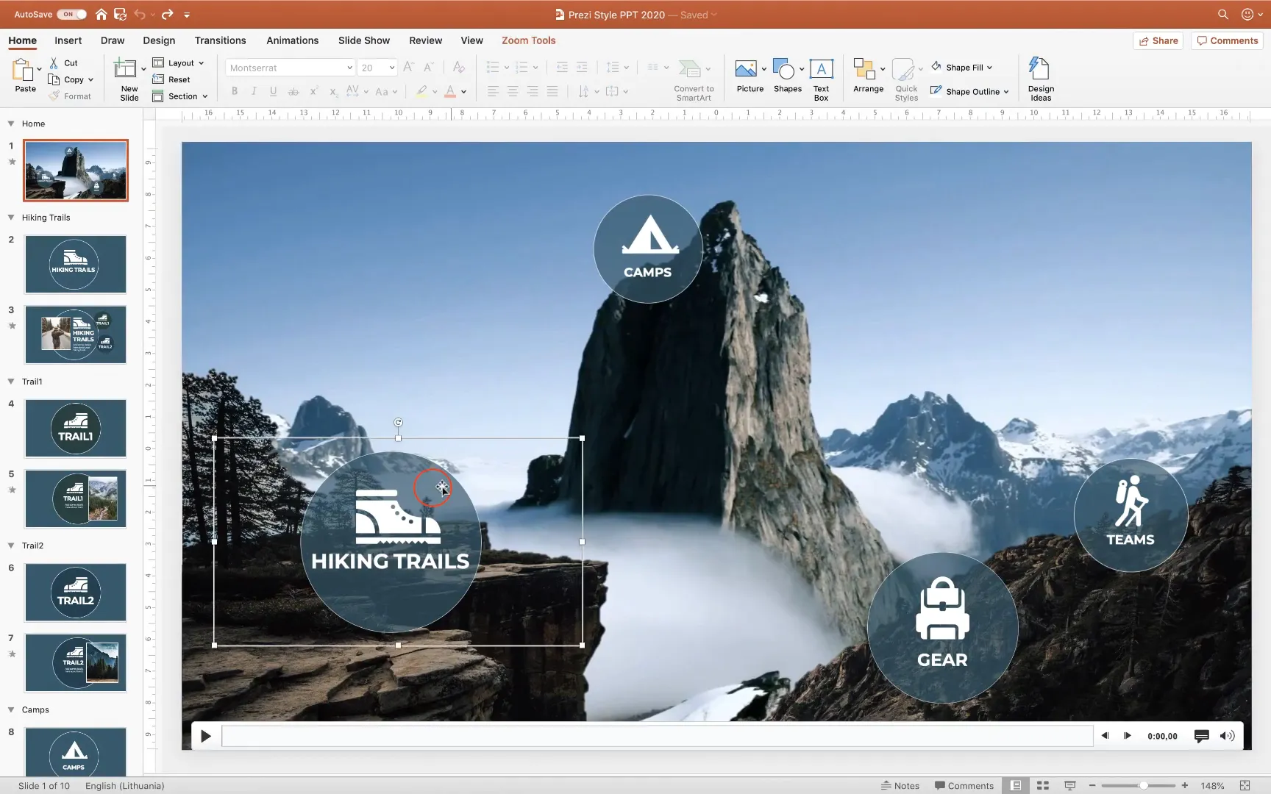Toggle Strikethrough formatting
The width and height of the screenshot is (1271, 794).
[x=293, y=91]
